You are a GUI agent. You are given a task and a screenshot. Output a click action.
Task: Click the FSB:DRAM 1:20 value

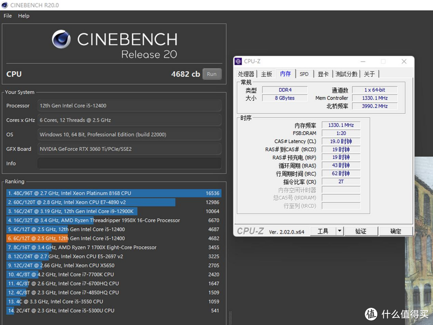coord(341,133)
